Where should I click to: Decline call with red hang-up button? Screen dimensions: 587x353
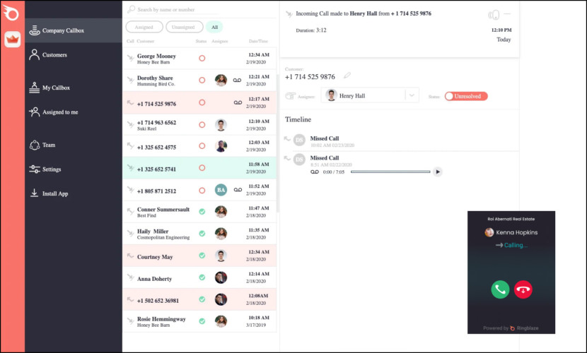(523, 289)
